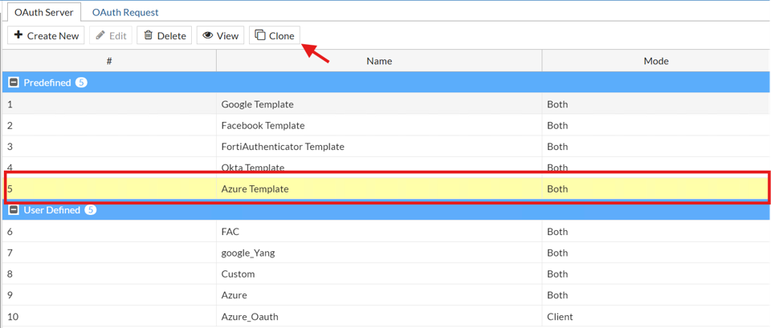
Task: Select the highlighted Azure Template row
Action: [x=255, y=189]
